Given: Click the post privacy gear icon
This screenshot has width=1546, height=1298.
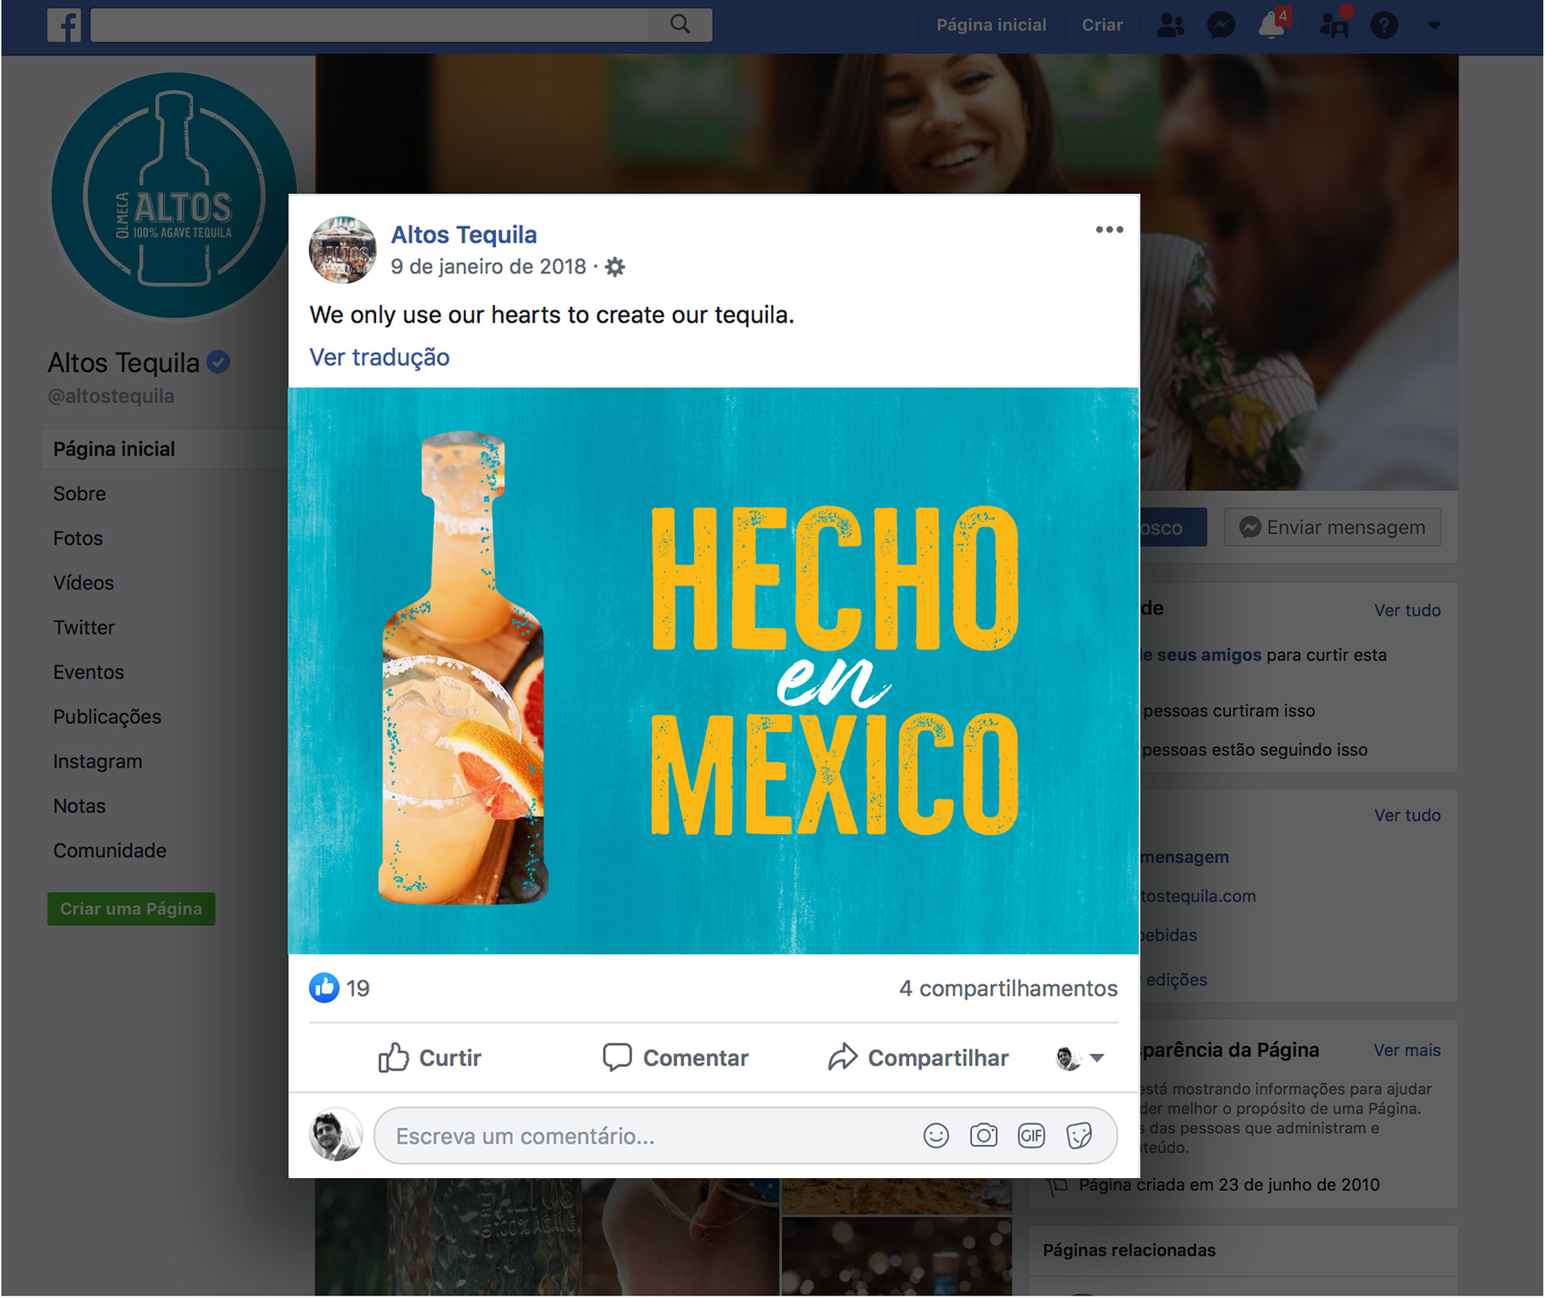Looking at the screenshot, I should pos(615,267).
